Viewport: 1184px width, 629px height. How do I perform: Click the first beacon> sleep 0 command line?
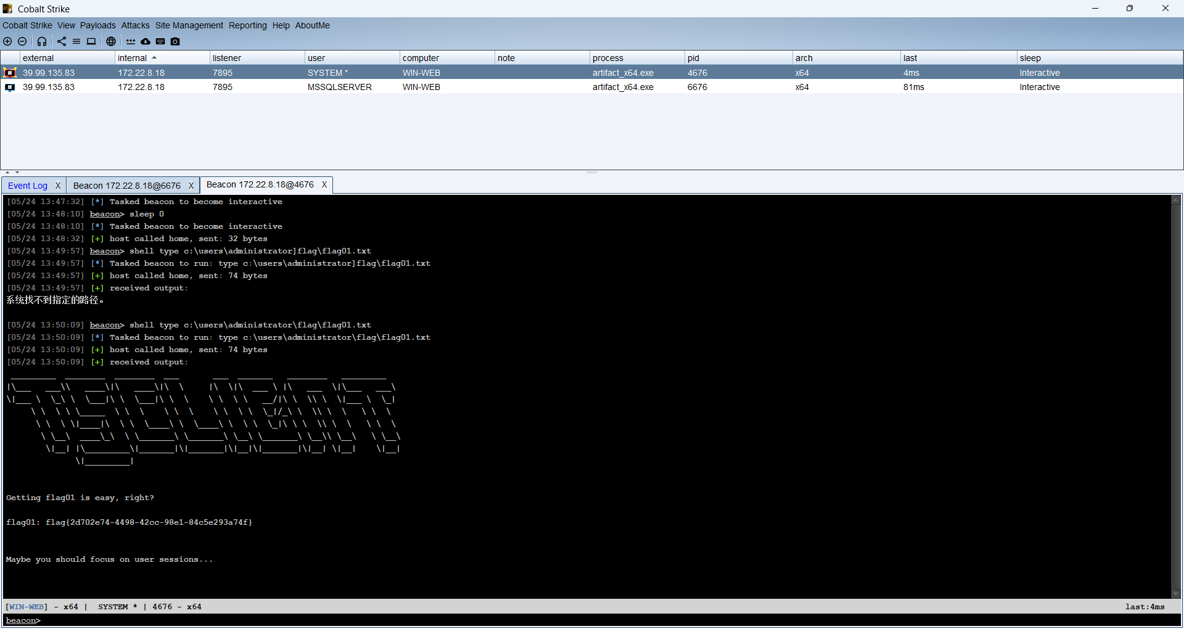[x=85, y=214]
